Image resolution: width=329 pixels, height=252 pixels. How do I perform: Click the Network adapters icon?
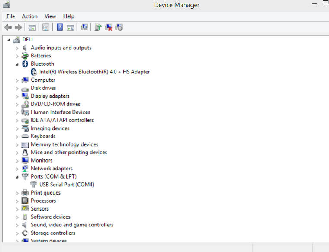pyautogui.click(x=25, y=169)
